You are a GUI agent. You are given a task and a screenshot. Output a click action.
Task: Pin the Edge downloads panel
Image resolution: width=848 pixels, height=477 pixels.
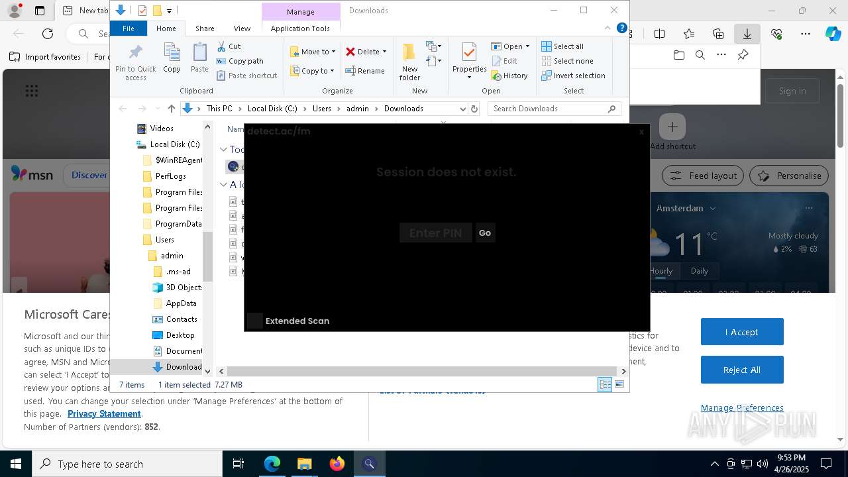tap(743, 55)
